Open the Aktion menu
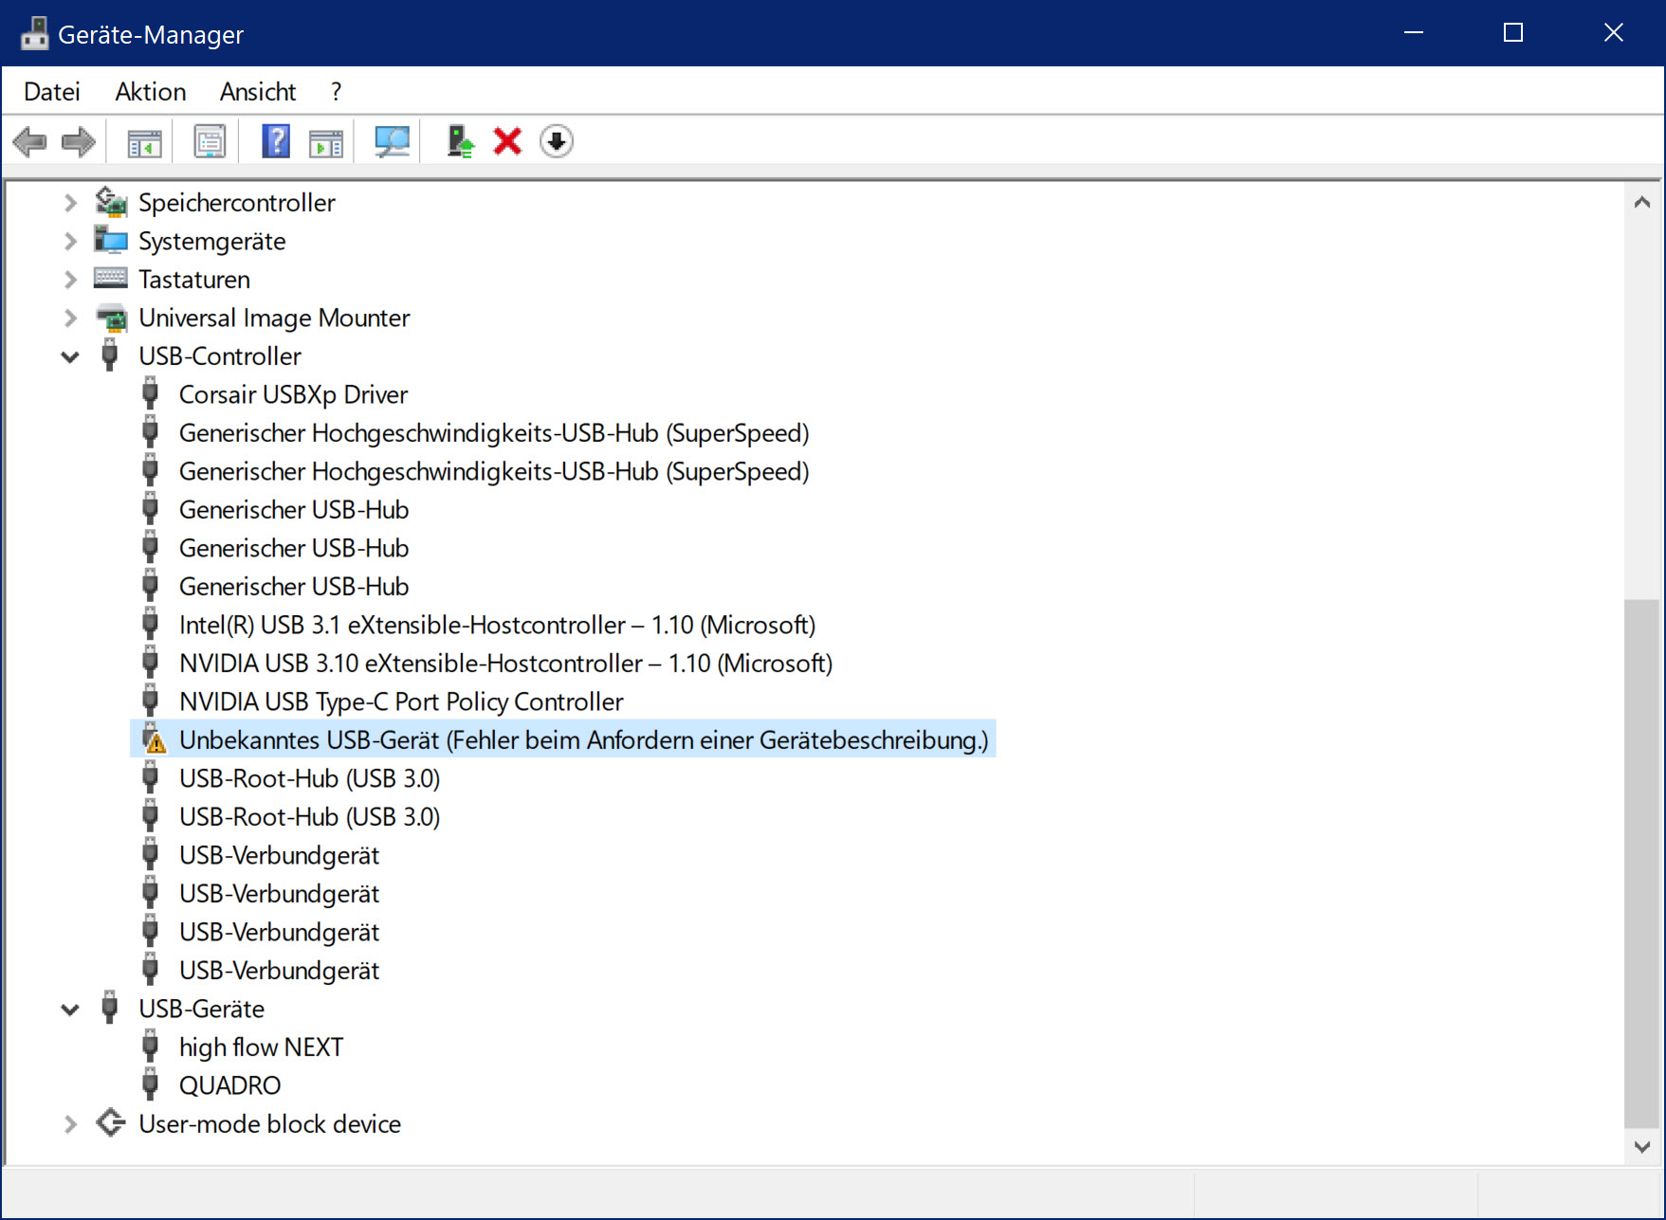 pyautogui.click(x=150, y=92)
